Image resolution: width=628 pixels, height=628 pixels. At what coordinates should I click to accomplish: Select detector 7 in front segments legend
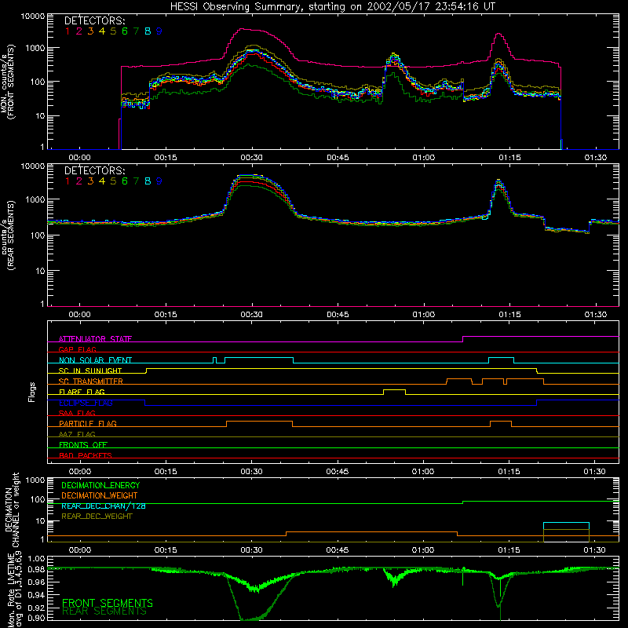click(x=136, y=31)
